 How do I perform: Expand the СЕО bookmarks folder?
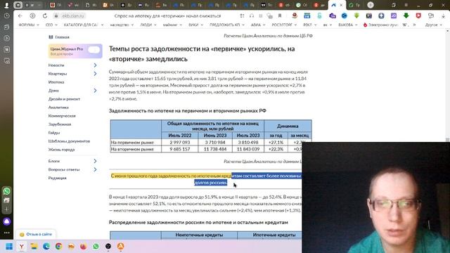pyautogui.click(x=51, y=25)
